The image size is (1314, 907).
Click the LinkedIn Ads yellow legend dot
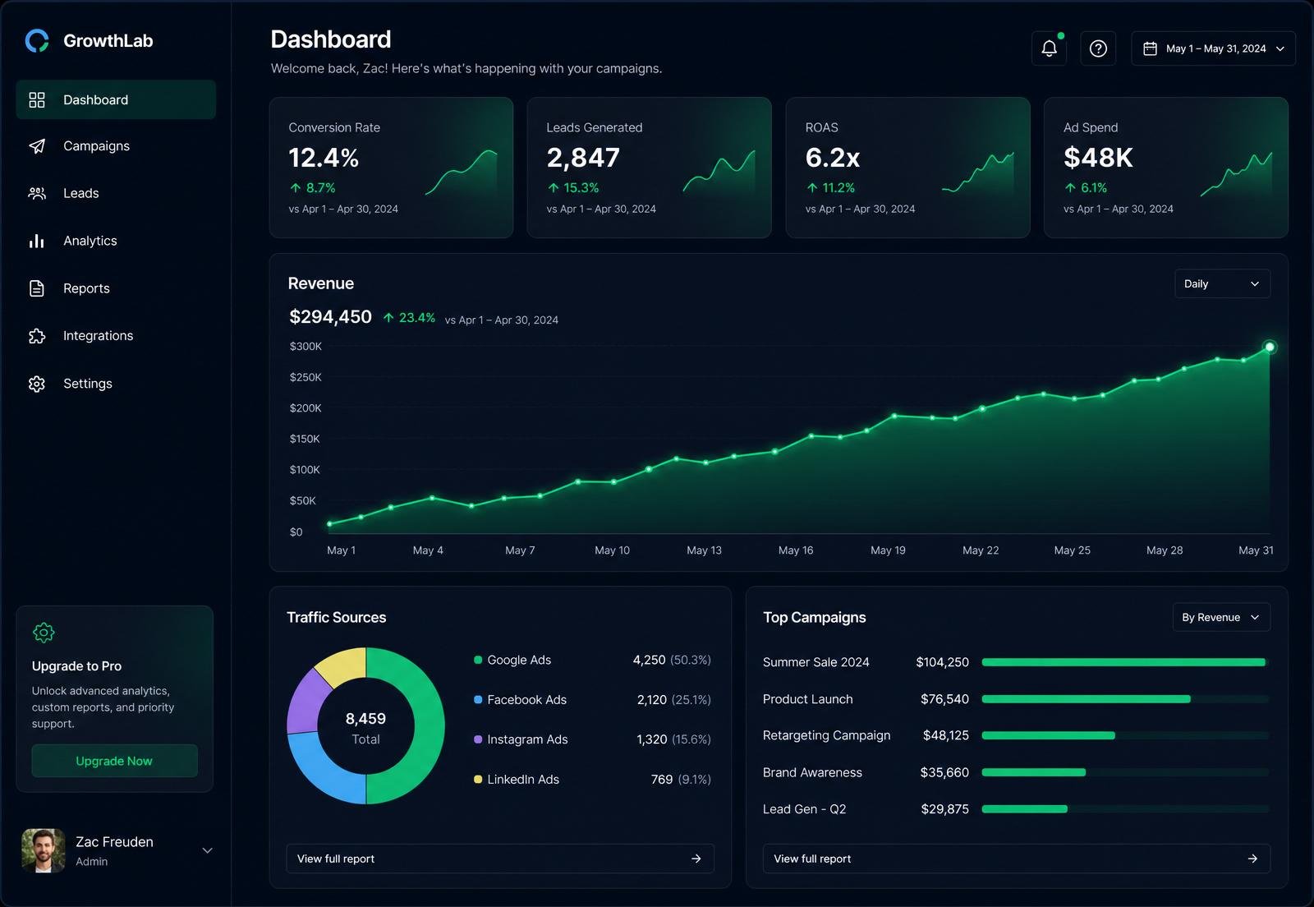point(478,779)
